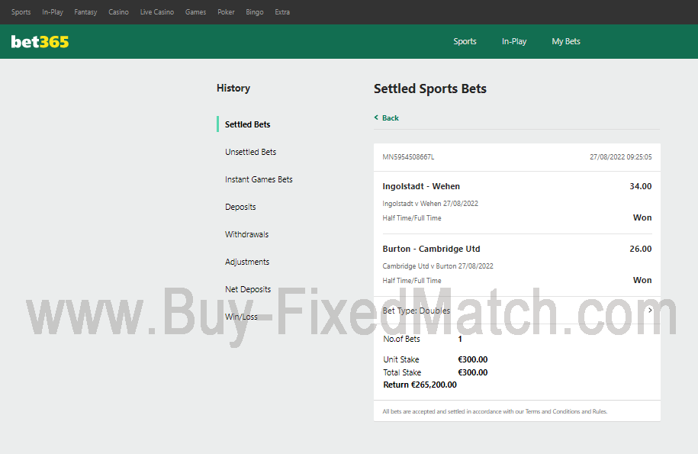The image size is (698, 454).
Task: Open Instant Games Bets history
Action: 259,179
